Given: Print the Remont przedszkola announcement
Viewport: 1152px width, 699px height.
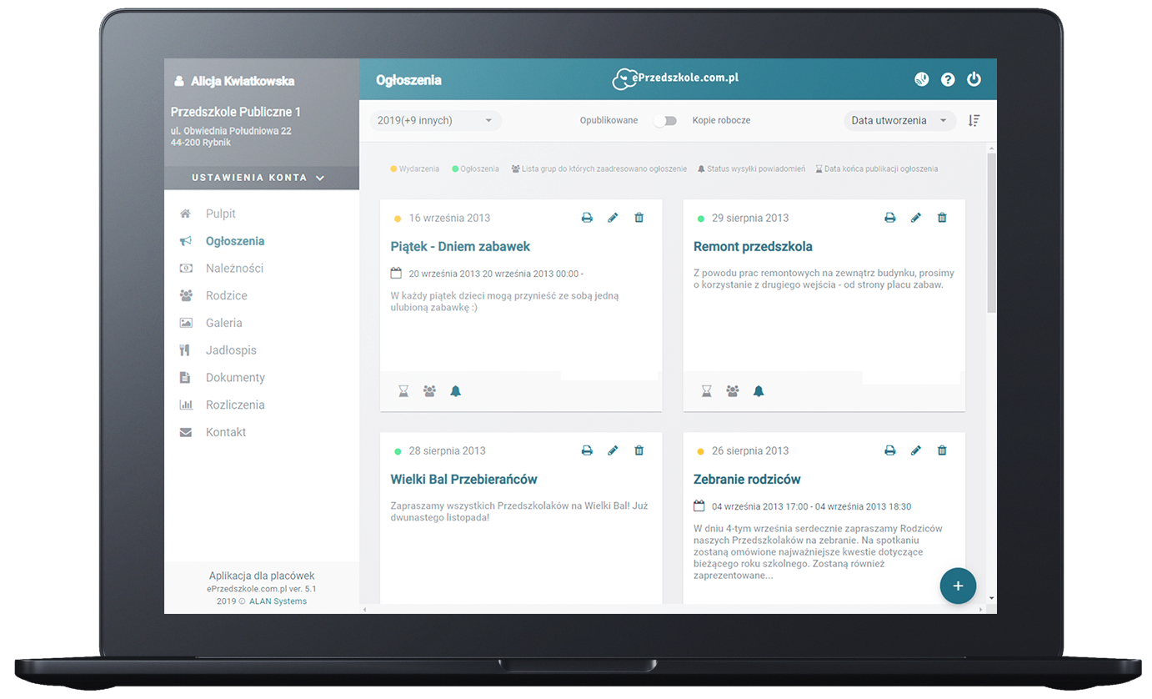Looking at the screenshot, I should 890,218.
